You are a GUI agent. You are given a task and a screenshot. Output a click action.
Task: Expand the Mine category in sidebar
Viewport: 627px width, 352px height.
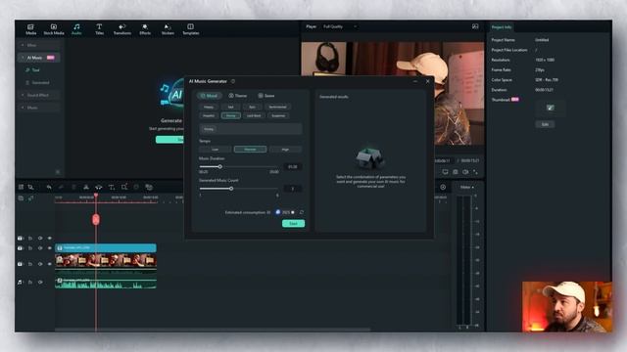pyautogui.click(x=39, y=45)
